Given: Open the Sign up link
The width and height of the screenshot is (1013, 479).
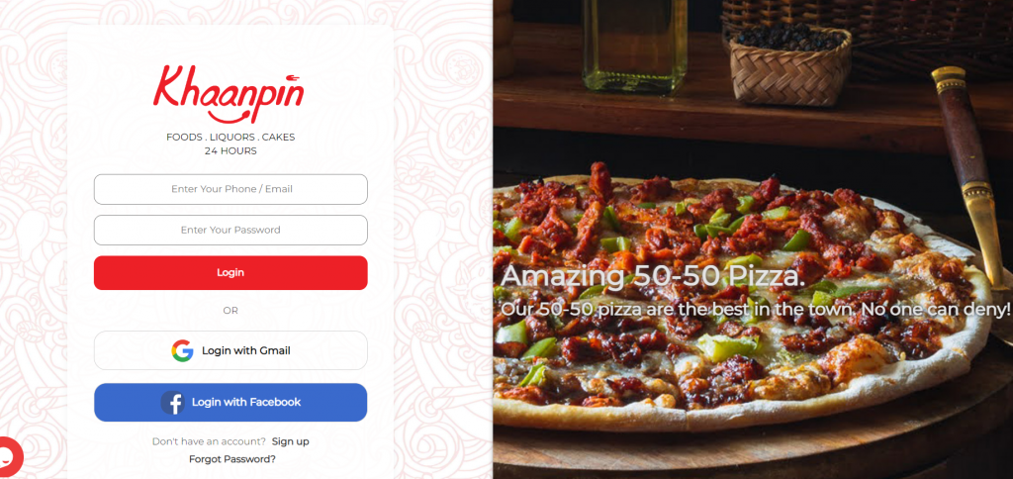Looking at the screenshot, I should (290, 441).
